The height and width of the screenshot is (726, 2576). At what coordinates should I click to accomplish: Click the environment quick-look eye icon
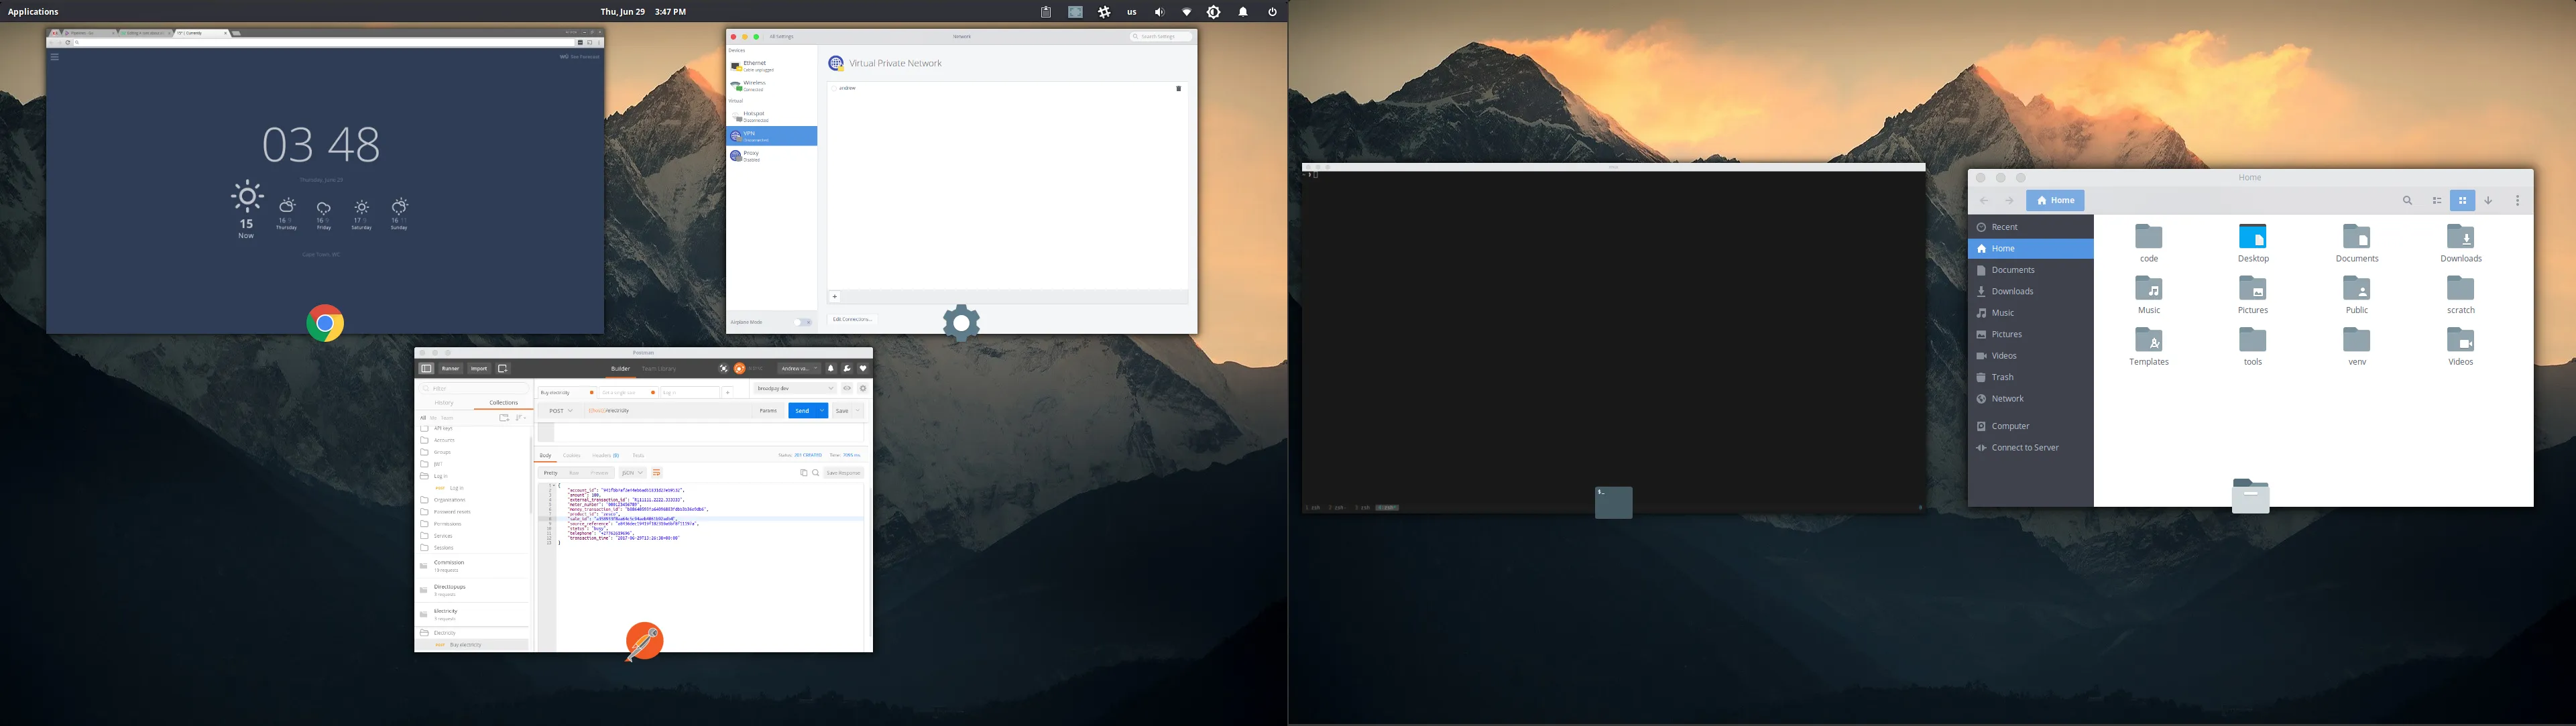coord(847,388)
